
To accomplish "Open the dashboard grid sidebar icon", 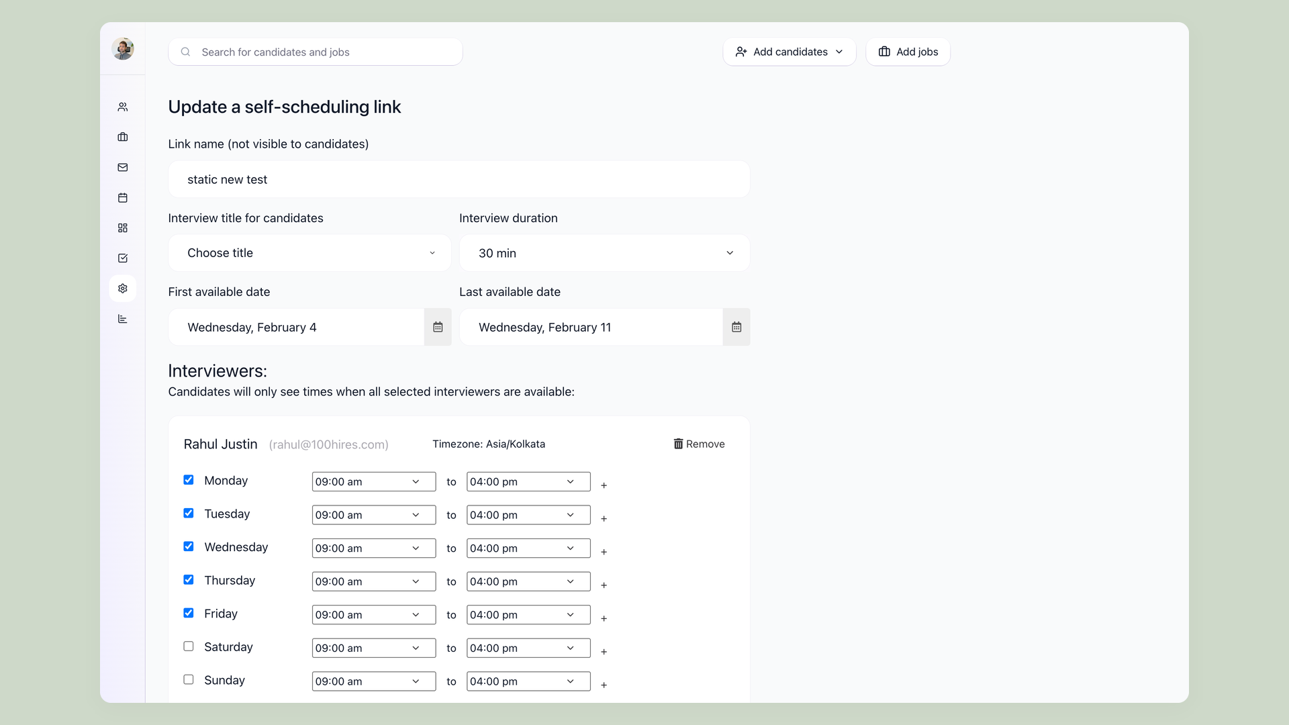I will [123, 228].
